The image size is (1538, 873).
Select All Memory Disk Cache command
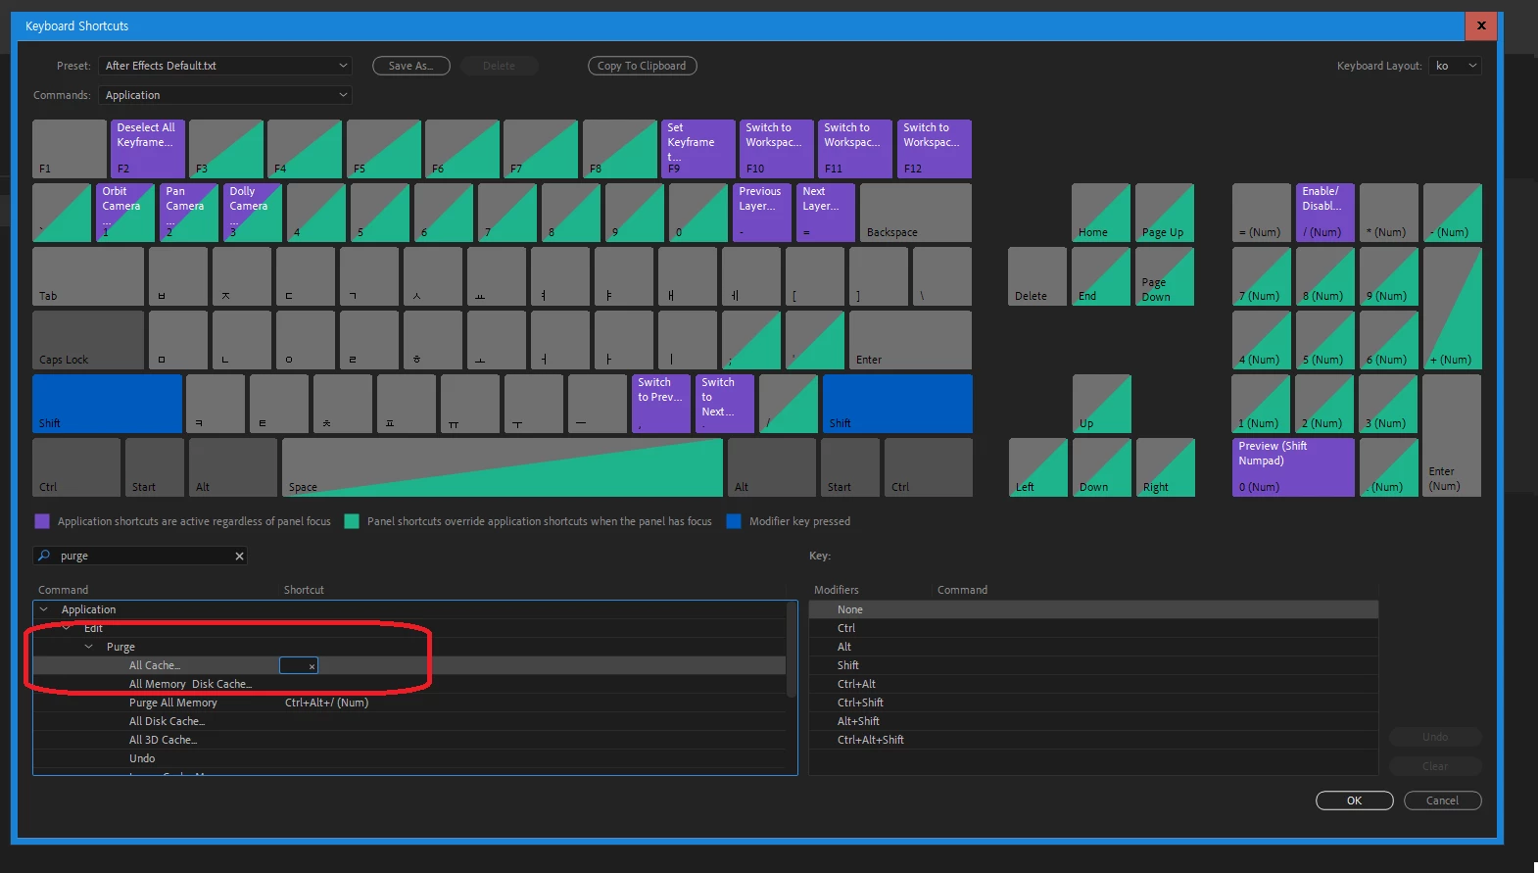point(409,684)
